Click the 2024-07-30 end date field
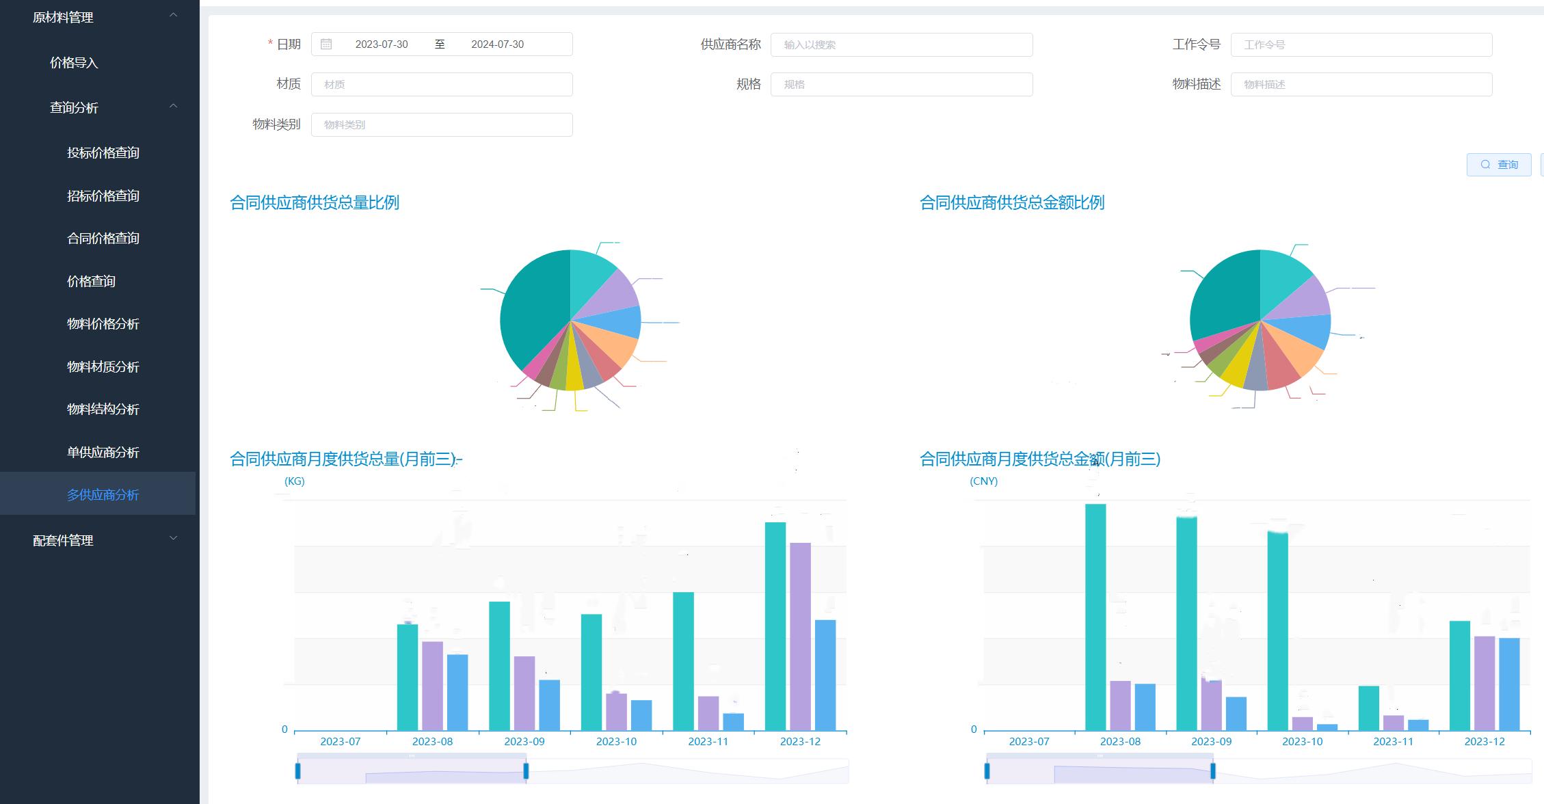The width and height of the screenshot is (1544, 804). tap(497, 44)
